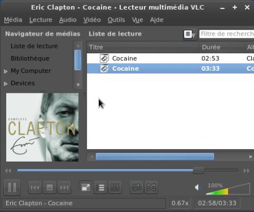This screenshot has width=254, height=212.
Task: Toggle the playlist view icon
Action: [100, 188]
